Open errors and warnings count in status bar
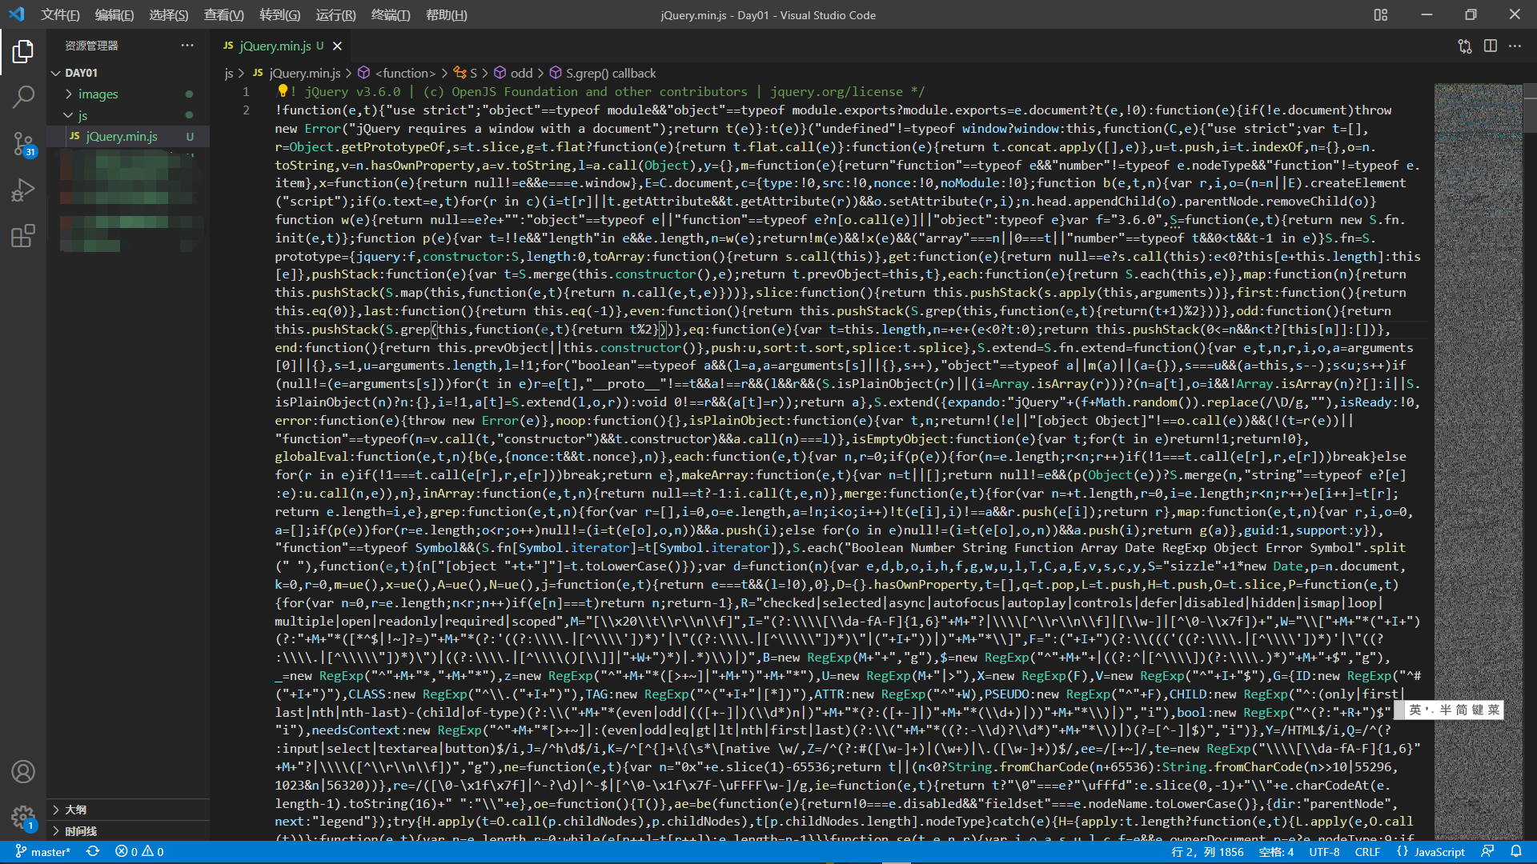 139,852
